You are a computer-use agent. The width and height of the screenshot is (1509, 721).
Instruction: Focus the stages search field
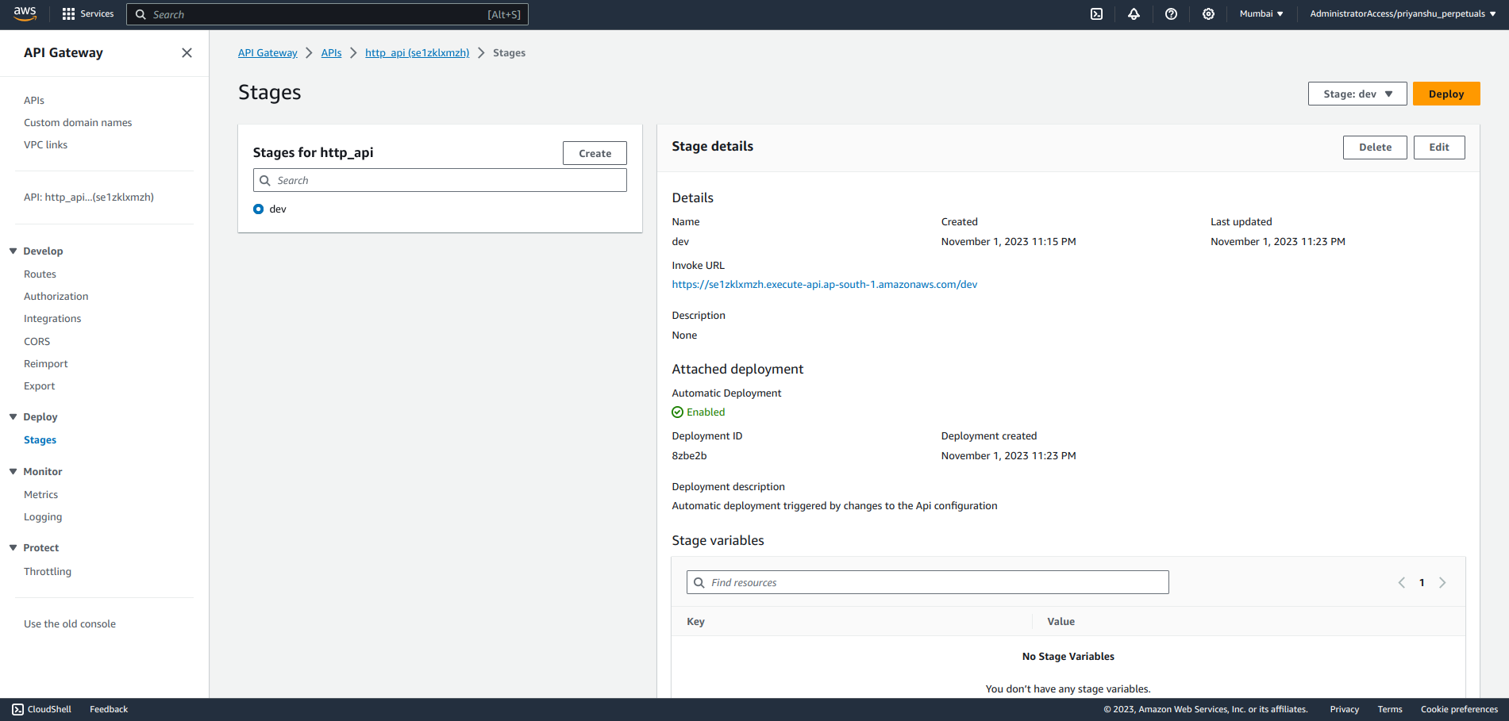[x=440, y=180]
